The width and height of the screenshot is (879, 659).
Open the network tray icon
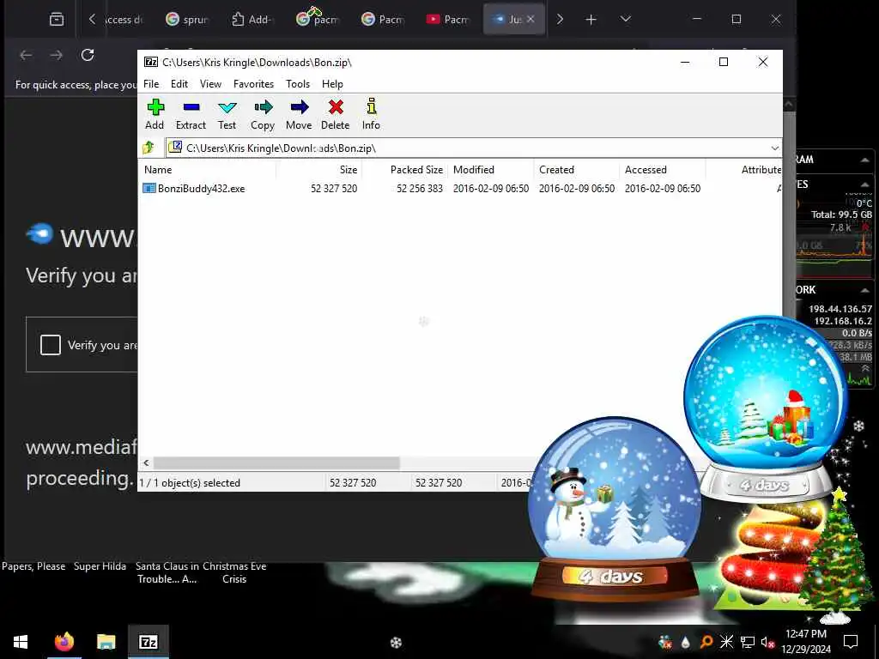pos(748,642)
